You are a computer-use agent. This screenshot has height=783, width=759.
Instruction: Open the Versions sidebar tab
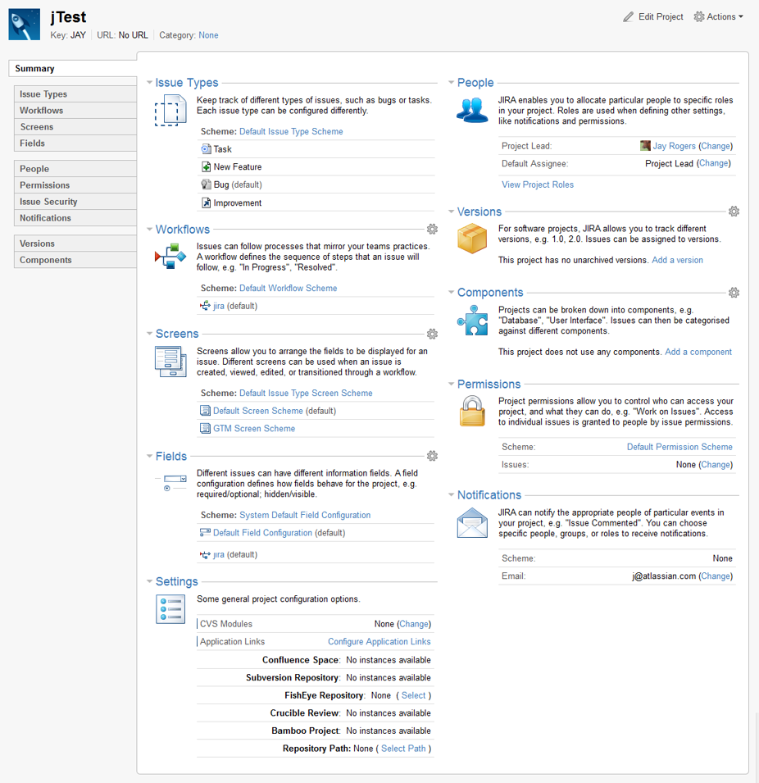[75, 244]
